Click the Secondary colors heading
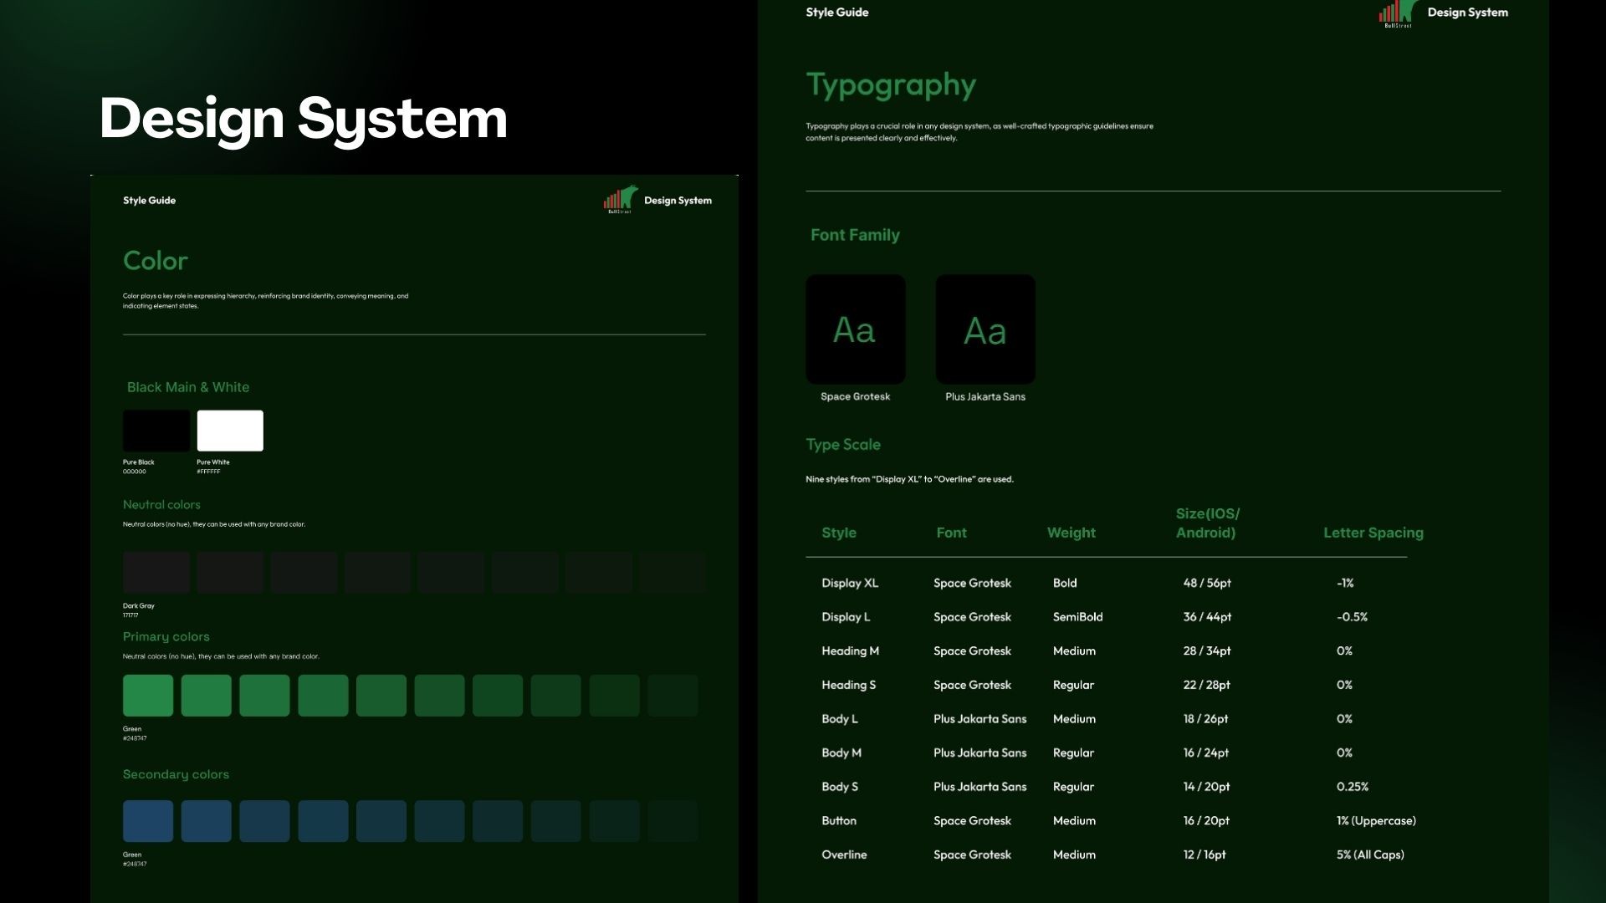This screenshot has height=903, width=1606. point(176,774)
